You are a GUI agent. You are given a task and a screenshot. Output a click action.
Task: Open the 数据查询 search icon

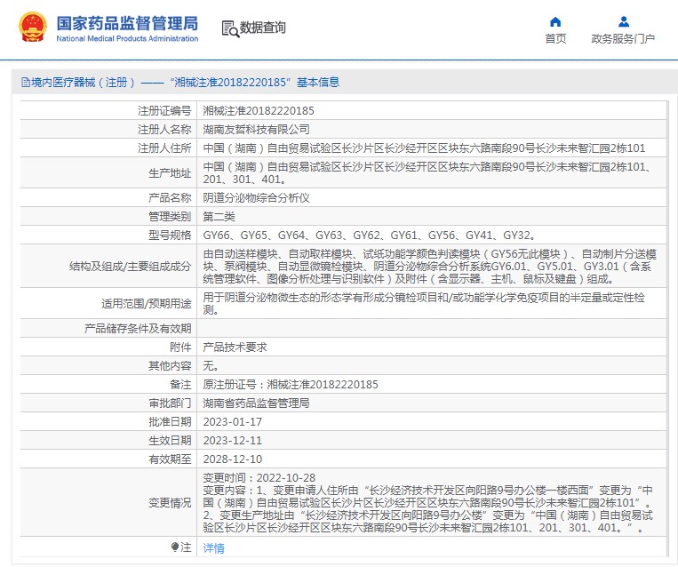tap(230, 28)
